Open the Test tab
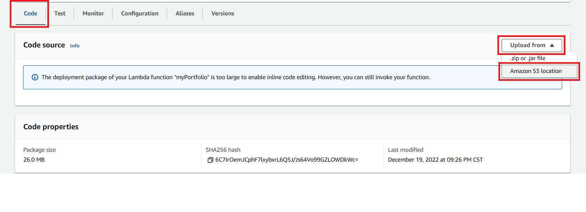 [x=60, y=13]
